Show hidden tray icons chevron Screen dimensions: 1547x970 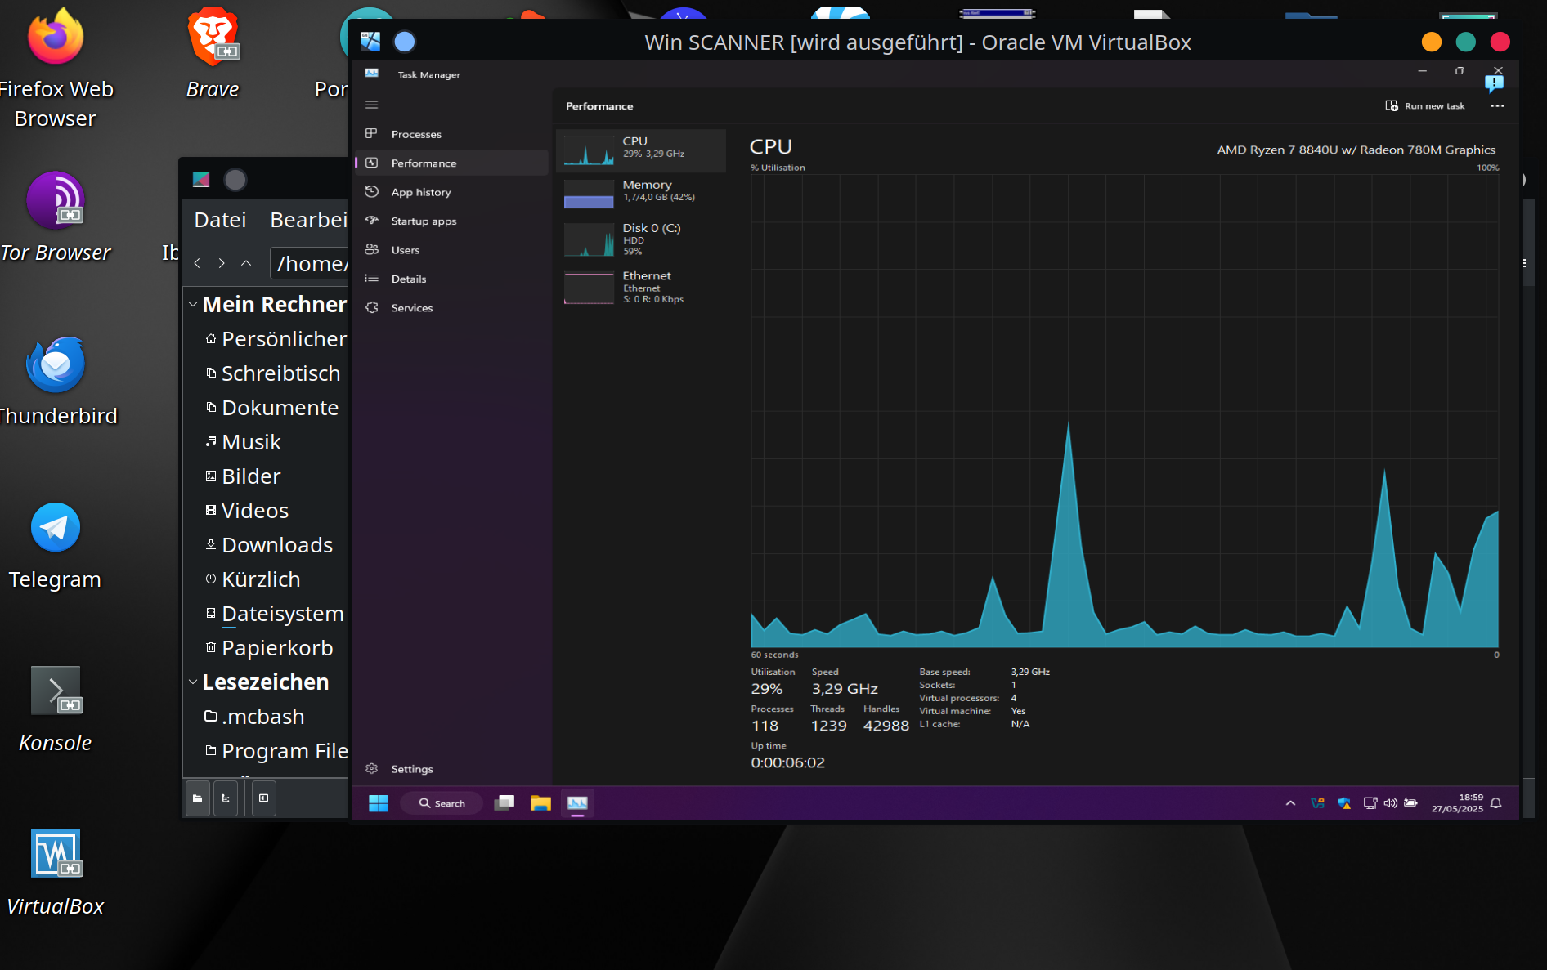click(x=1290, y=803)
